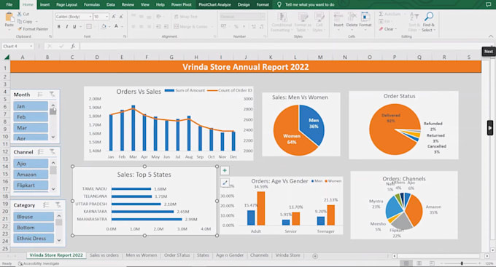
Task: Click the Month slicer scroll down arrow
Action: [53, 137]
